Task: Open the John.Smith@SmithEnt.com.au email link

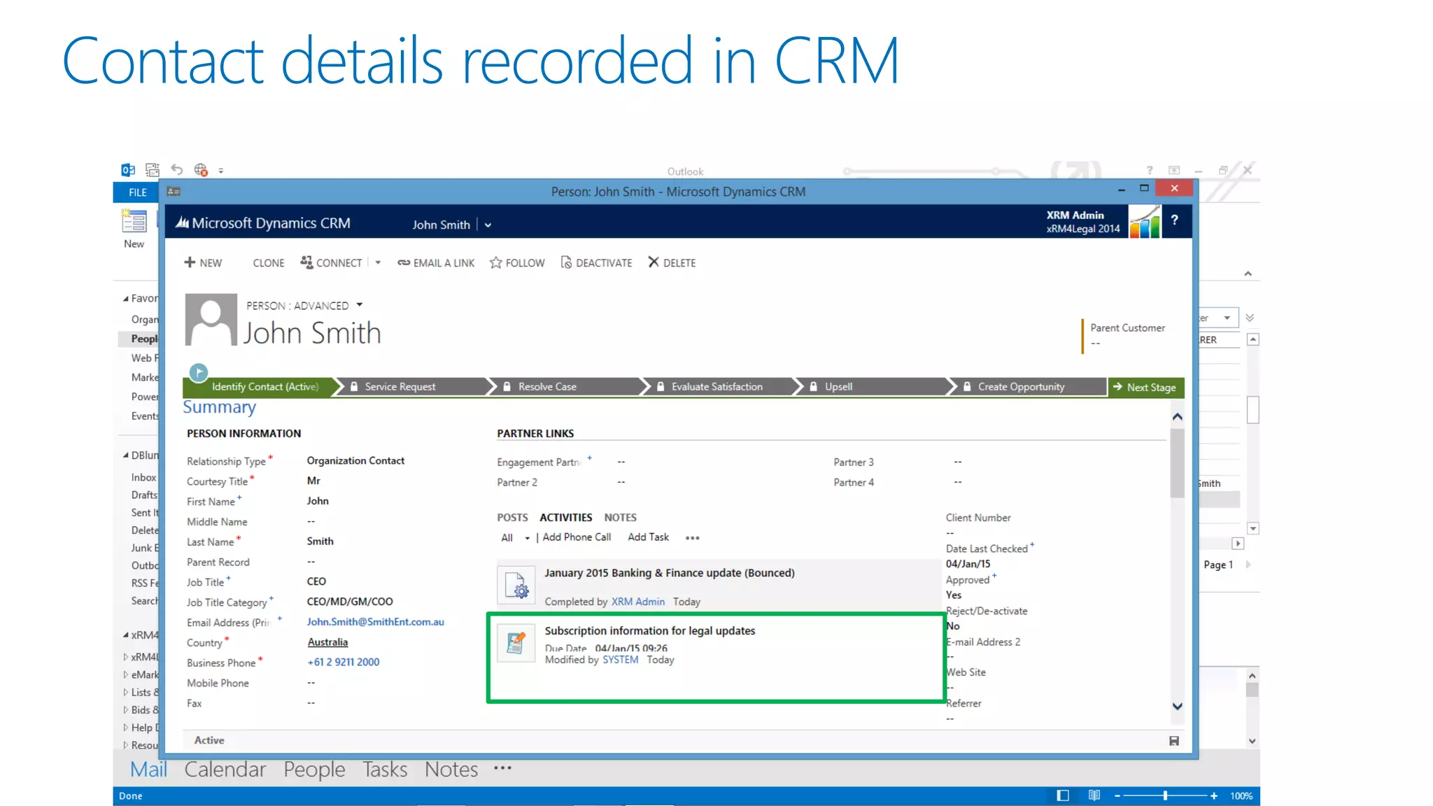Action: tap(375, 622)
